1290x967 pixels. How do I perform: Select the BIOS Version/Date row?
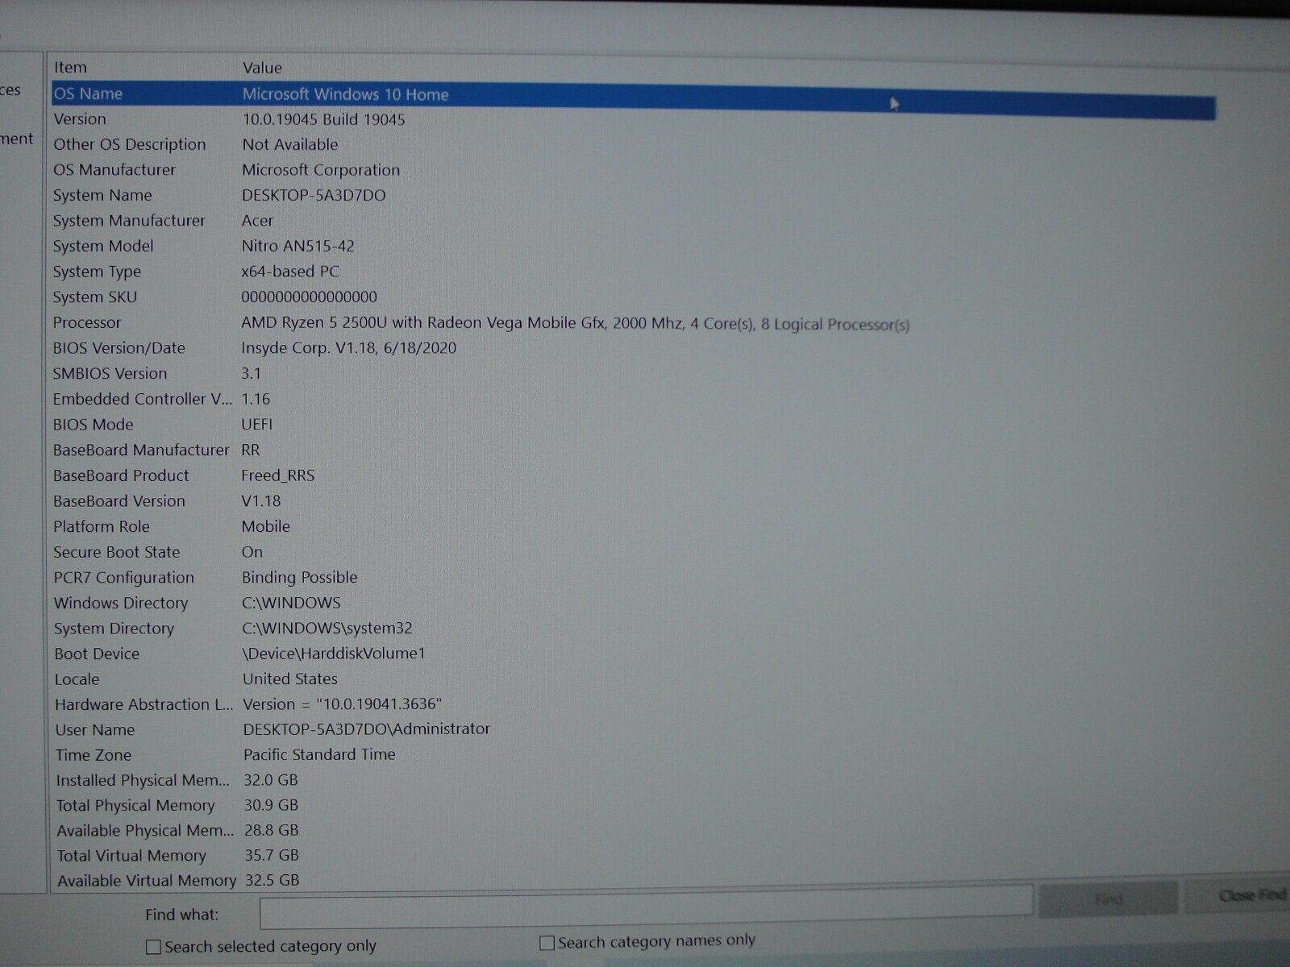[x=348, y=348]
